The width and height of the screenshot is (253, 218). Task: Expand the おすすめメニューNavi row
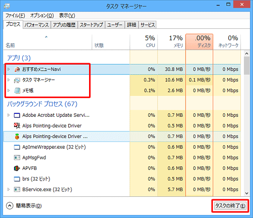coord(9,69)
